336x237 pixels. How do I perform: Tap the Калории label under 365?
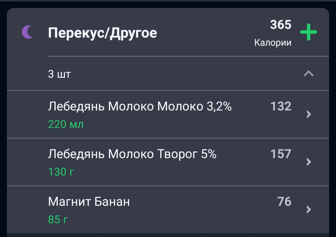273,43
